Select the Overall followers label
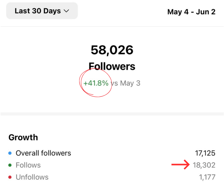The width and height of the screenshot is (224, 195). (43, 153)
